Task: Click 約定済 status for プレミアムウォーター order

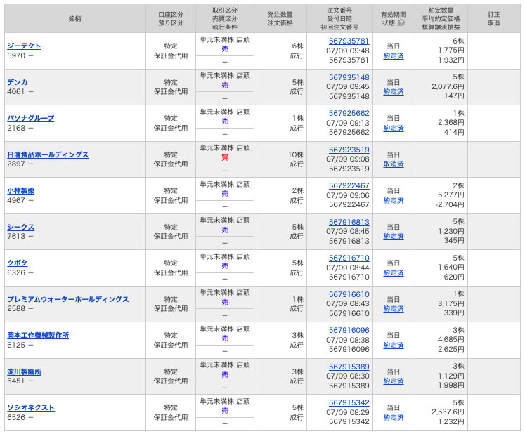Action: (394, 308)
